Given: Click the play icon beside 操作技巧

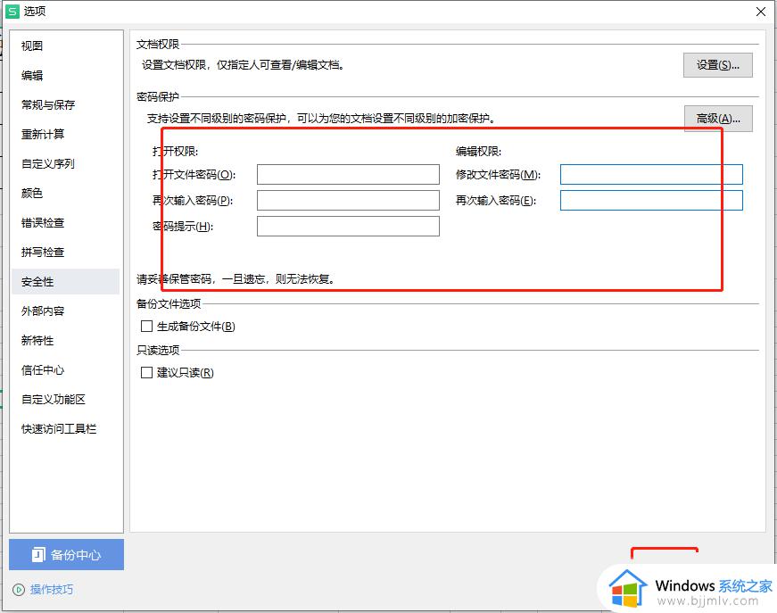Looking at the screenshot, I should coord(19,590).
